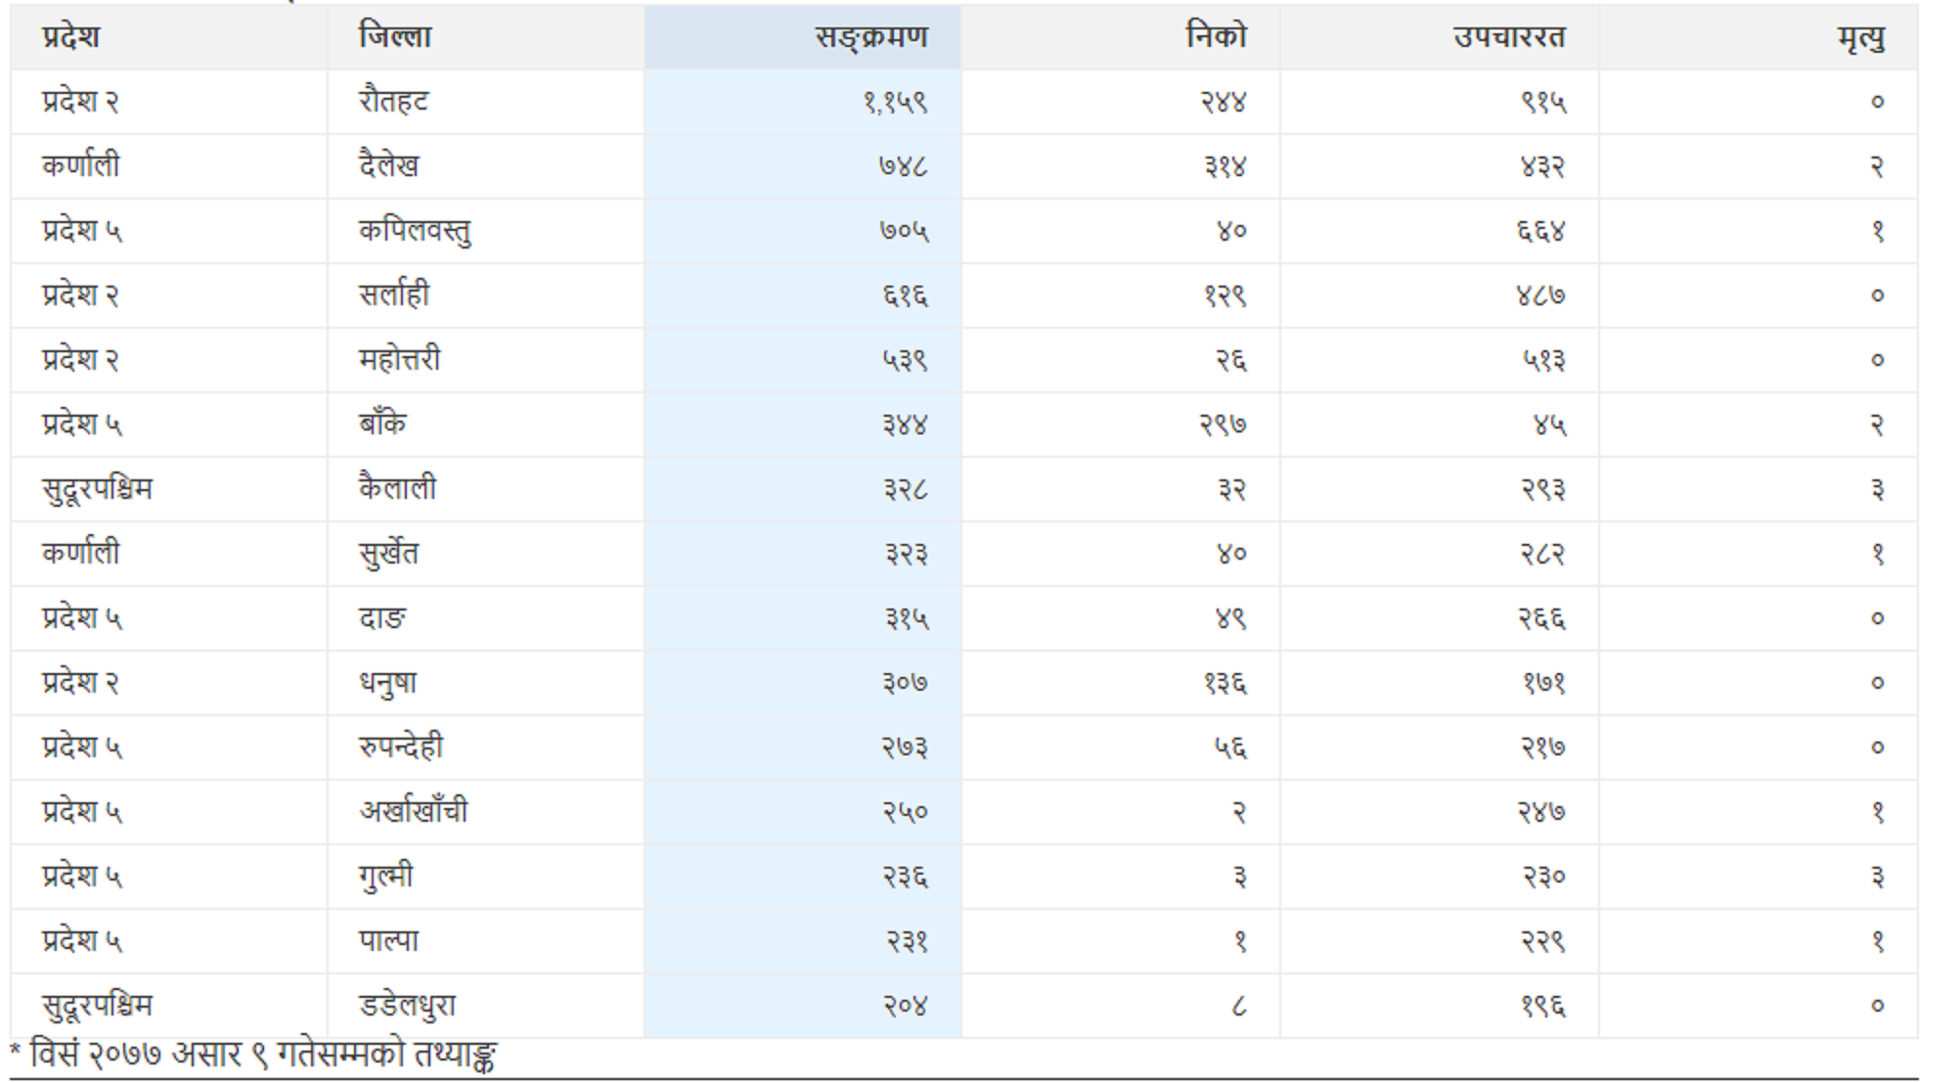Click the अर्घाखाँची district name
1960x1082 pixels.
click(x=413, y=811)
